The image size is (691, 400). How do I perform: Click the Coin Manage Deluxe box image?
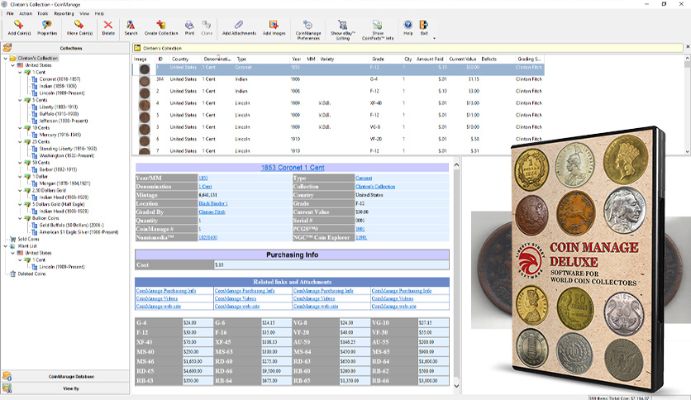588,259
